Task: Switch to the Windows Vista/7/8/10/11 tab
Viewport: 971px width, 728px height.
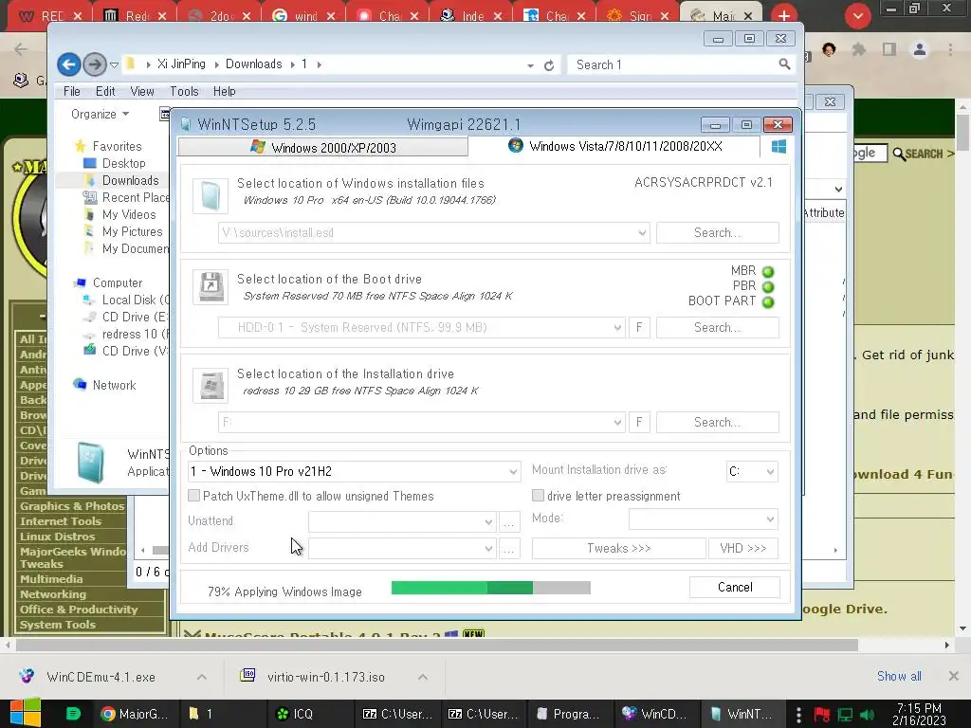Action: click(614, 146)
